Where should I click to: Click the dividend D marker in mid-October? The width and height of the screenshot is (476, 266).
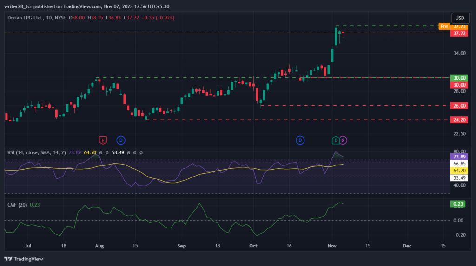click(300, 140)
